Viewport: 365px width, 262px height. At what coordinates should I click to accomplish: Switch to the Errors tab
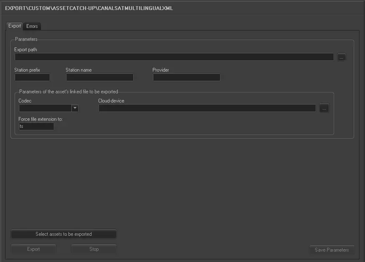pos(32,26)
